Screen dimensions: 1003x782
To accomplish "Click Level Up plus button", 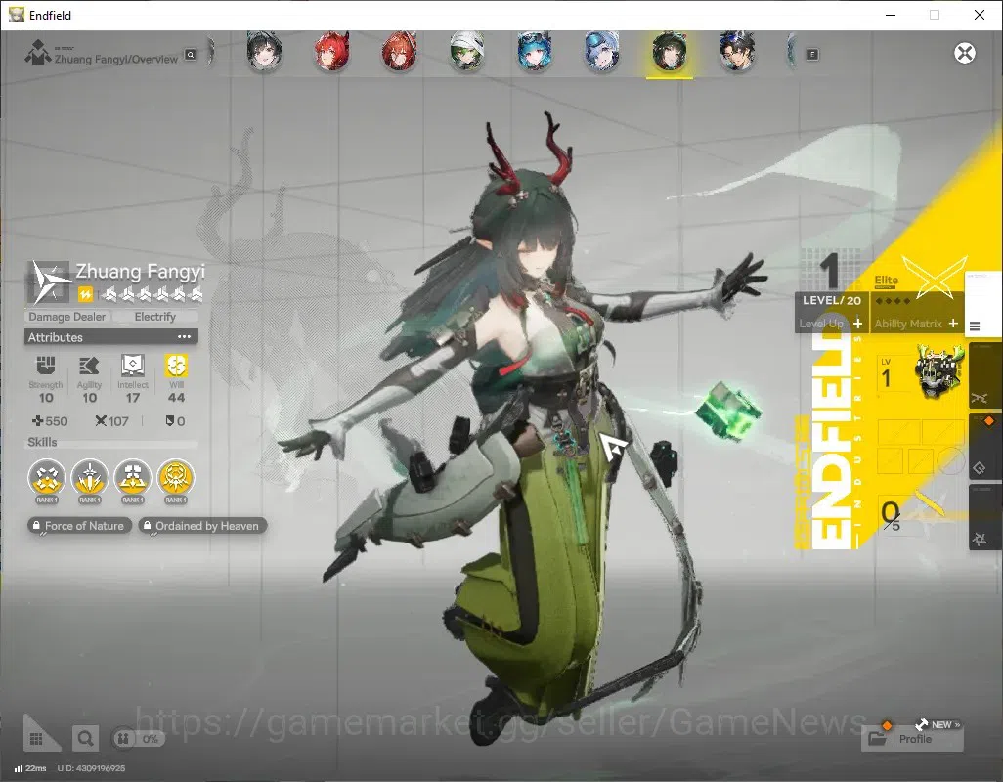I will (857, 324).
